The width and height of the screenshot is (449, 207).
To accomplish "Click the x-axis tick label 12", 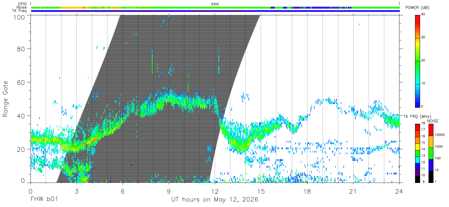I will tap(215, 191).
